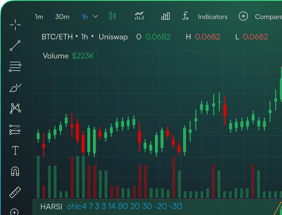Pick the pattern nodes tool
The width and height of the screenshot is (282, 215).
click(15, 109)
